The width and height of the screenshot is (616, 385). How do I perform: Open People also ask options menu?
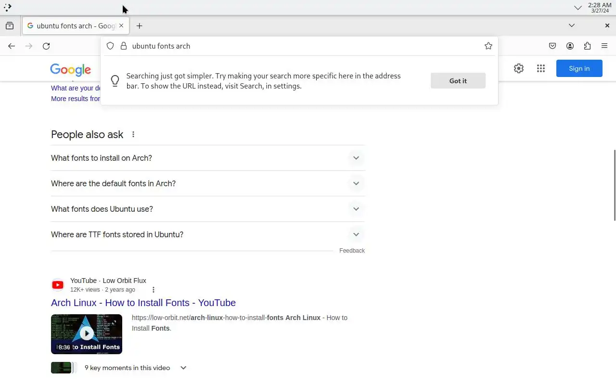pyautogui.click(x=133, y=135)
